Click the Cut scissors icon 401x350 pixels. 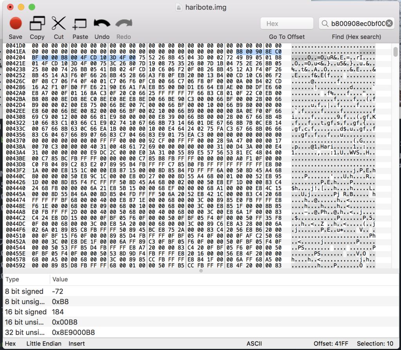[x=59, y=23]
